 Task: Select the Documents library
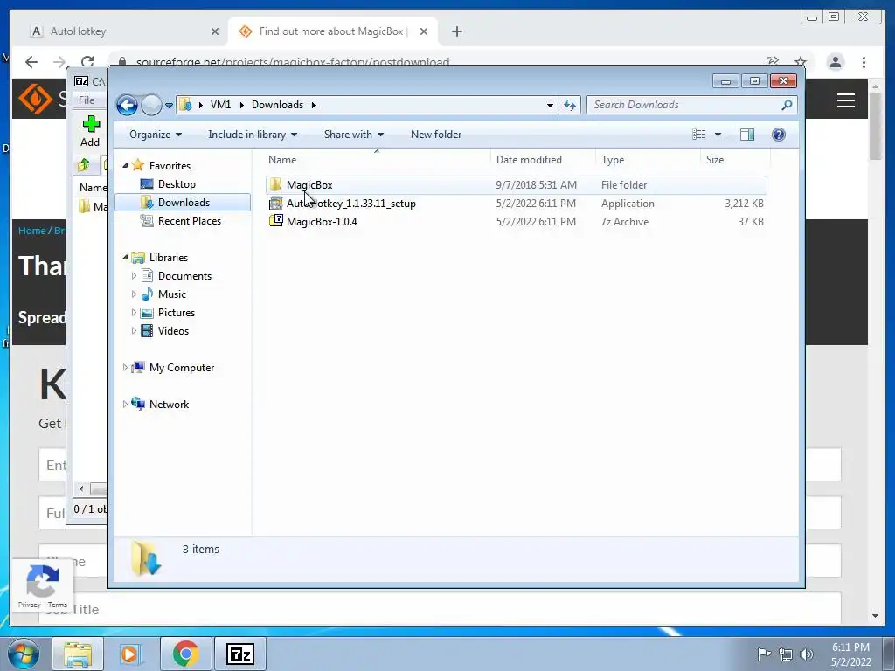[x=184, y=276]
